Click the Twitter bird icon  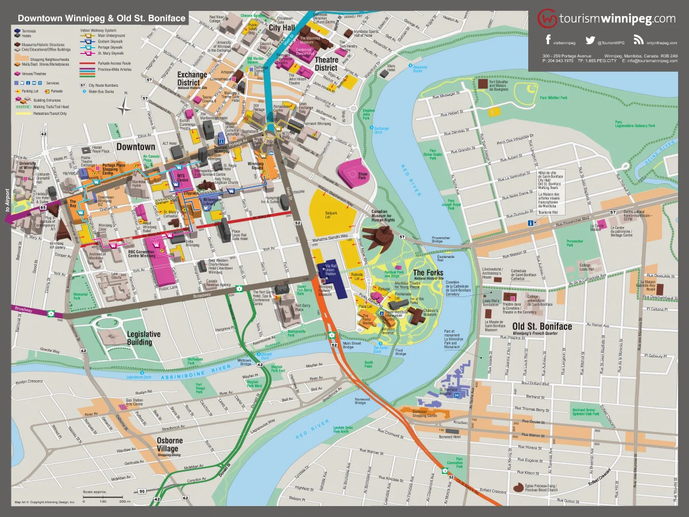(x=590, y=40)
